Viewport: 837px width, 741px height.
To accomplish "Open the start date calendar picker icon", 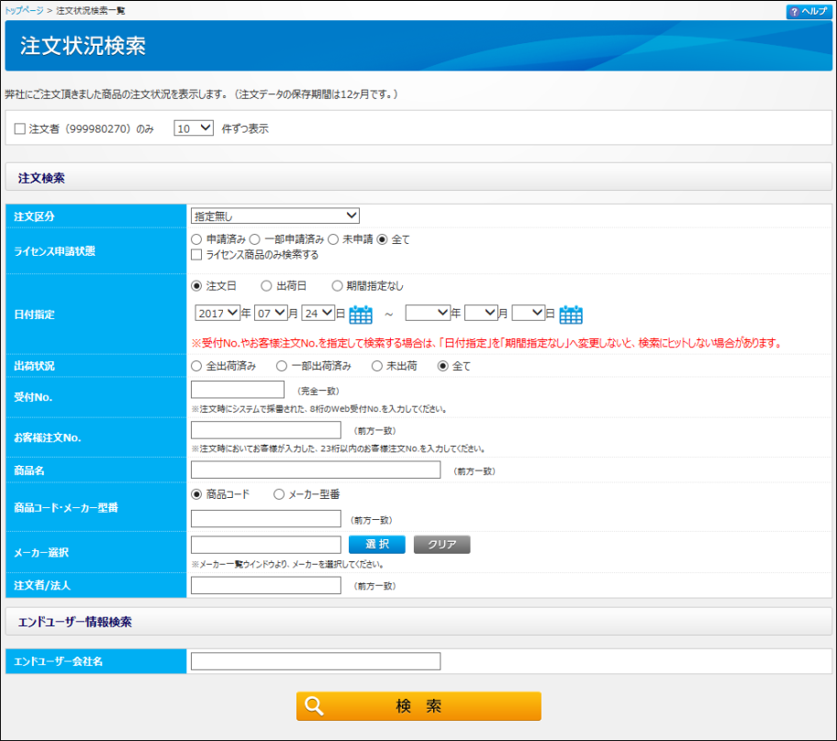I will [360, 315].
